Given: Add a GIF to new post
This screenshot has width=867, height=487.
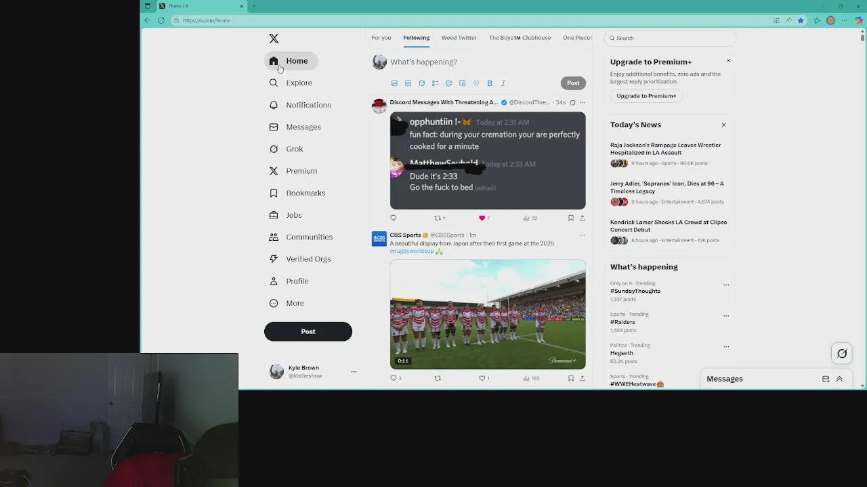Looking at the screenshot, I should click(x=408, y=83).
